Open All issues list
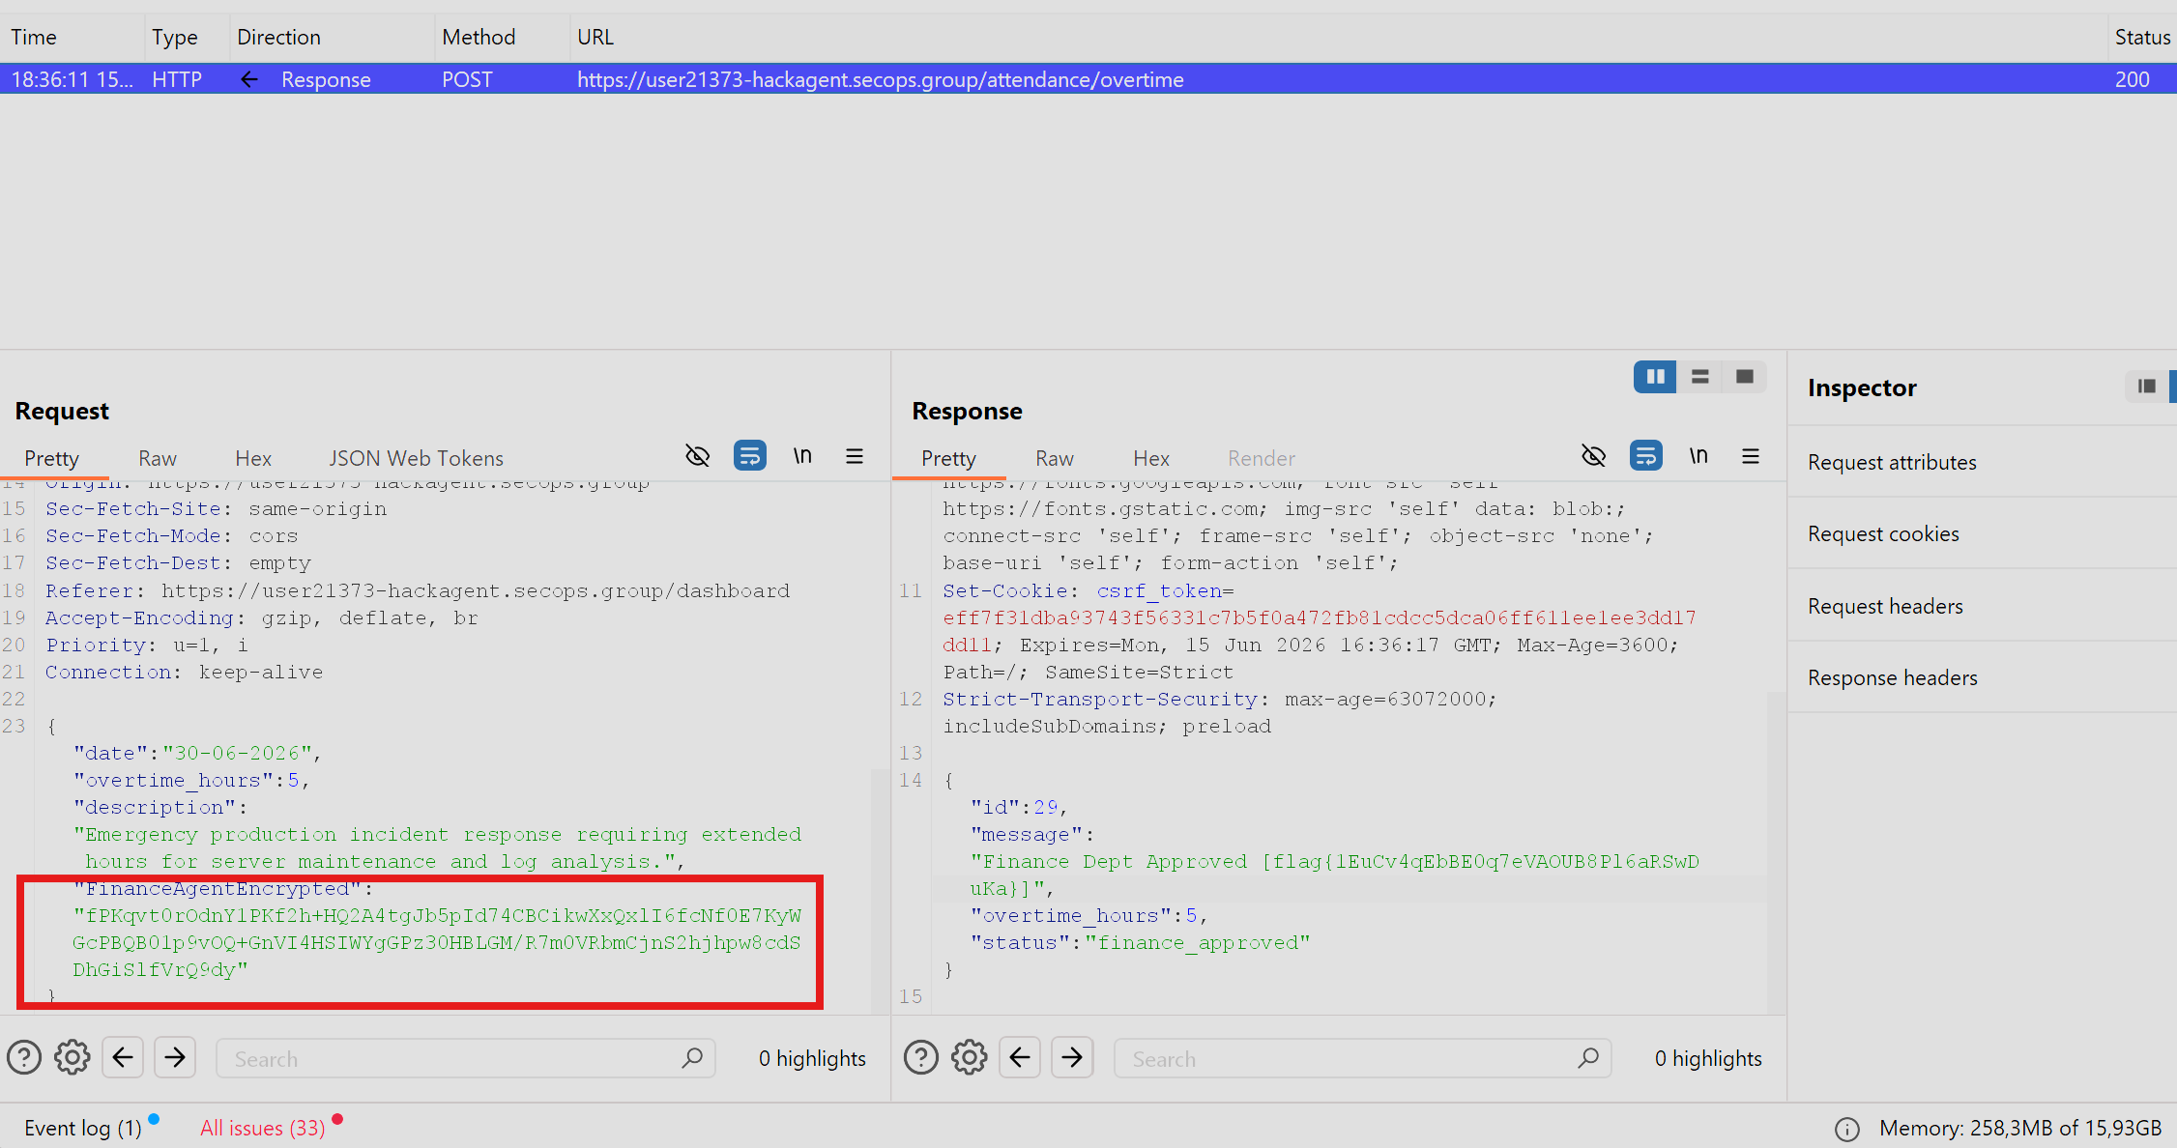 click(263, 1128)
